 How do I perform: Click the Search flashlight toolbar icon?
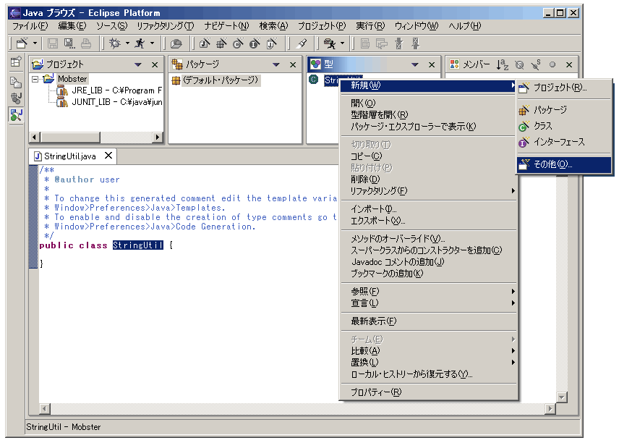click(302, 43)
